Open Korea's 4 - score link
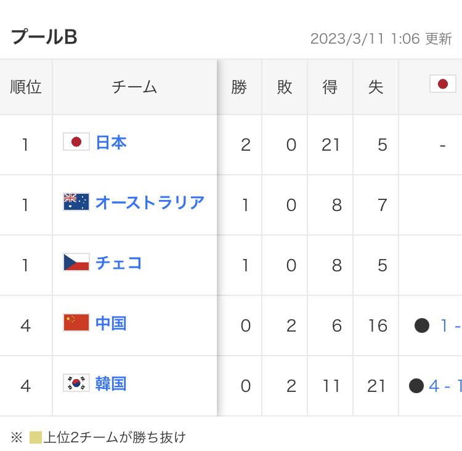Screen dimensions: 462x451 (x=445, y=386)
